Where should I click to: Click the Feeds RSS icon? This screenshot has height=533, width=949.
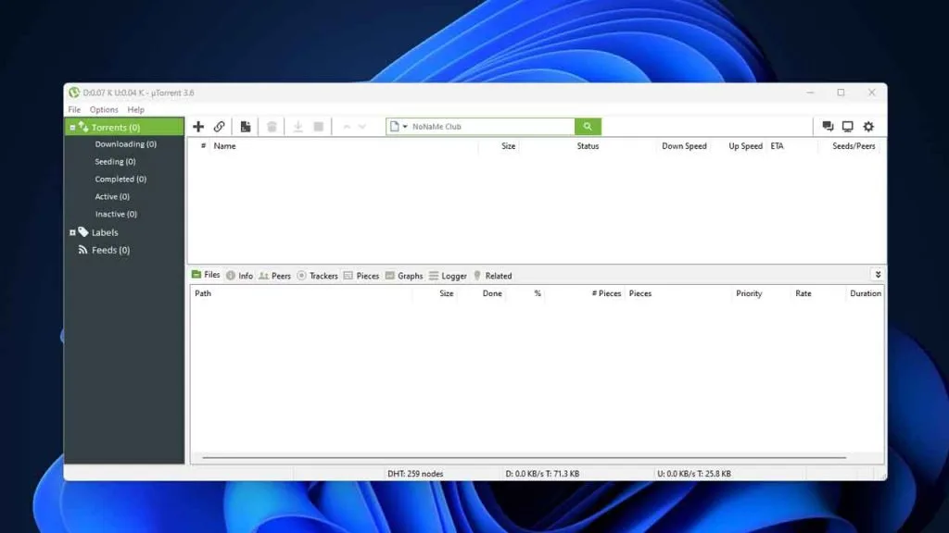point(82,250)
